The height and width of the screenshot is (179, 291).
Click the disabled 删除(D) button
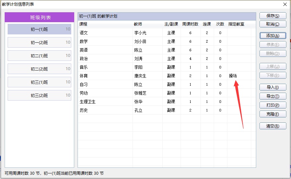pos(273,53)
